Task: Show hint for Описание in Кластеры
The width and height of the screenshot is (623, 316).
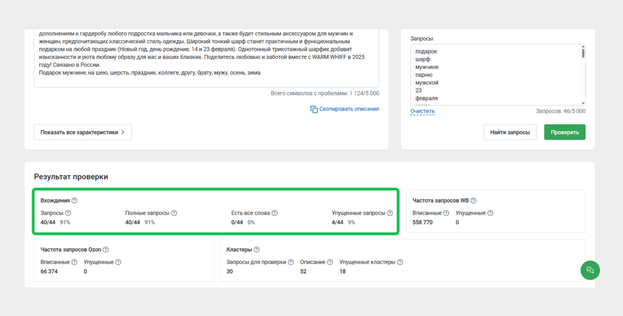Action: pos(330,263)
